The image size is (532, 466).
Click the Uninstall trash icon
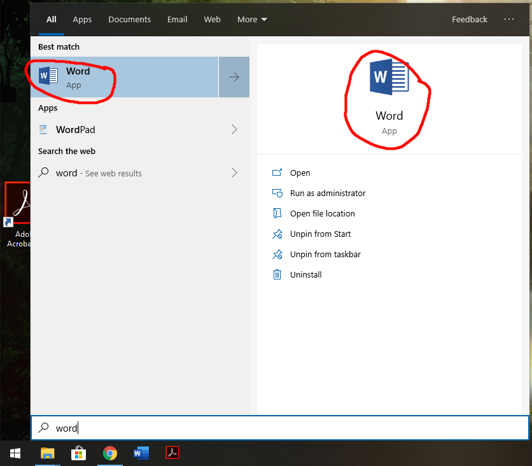click(x=277, y=274)
